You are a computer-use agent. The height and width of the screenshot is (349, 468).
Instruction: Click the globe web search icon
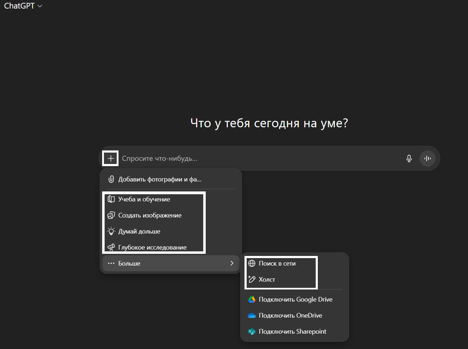pyautogui.click(x=252, y=263)
